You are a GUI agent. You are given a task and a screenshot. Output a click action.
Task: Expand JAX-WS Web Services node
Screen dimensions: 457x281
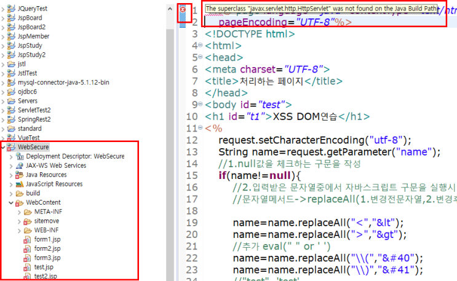[11, 166]
